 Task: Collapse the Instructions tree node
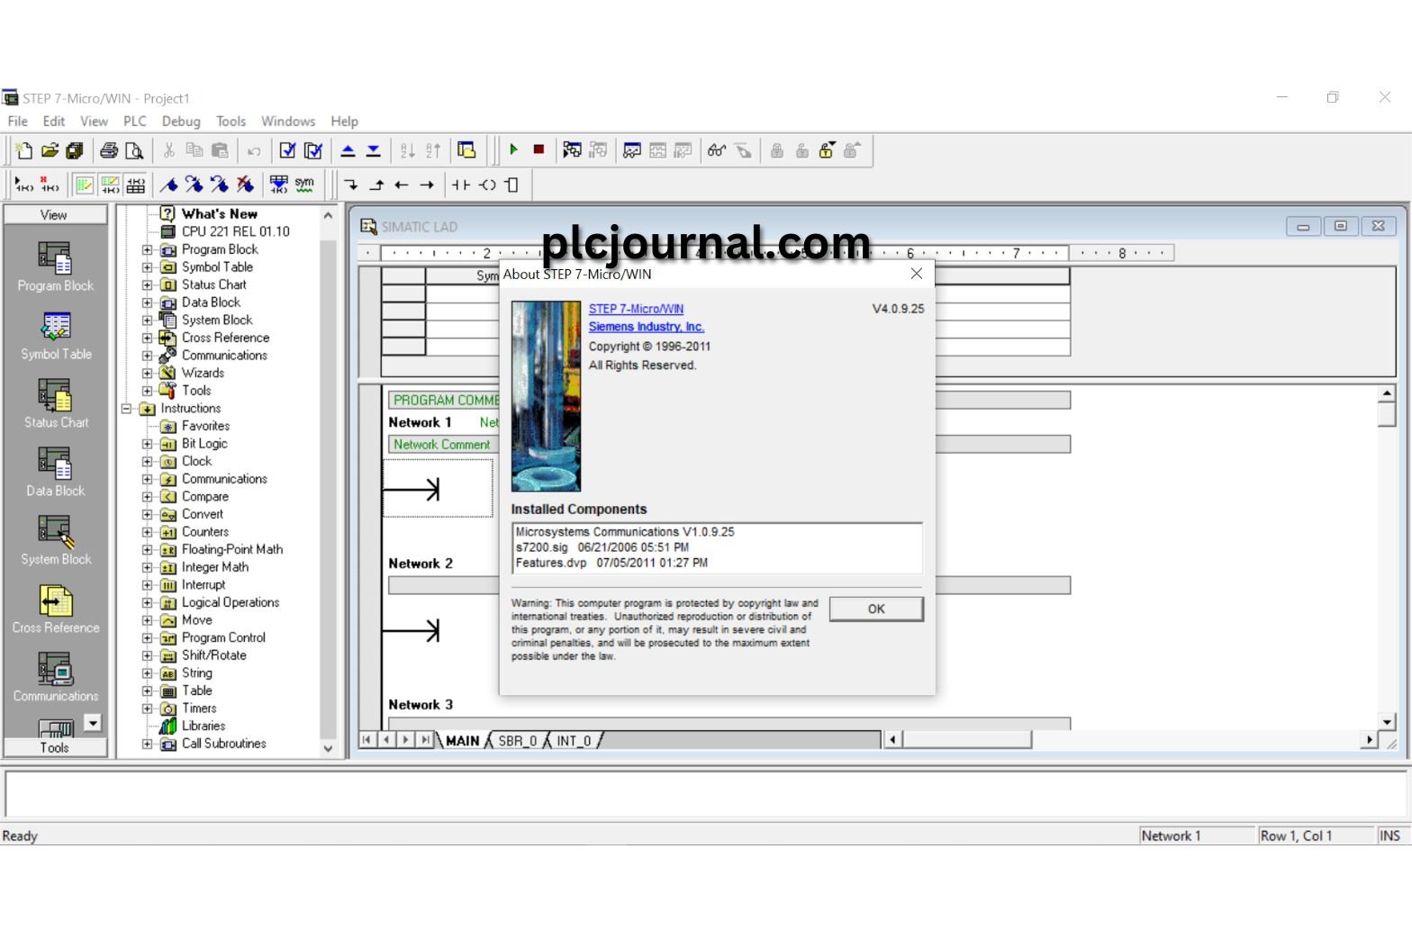point(127,409)
